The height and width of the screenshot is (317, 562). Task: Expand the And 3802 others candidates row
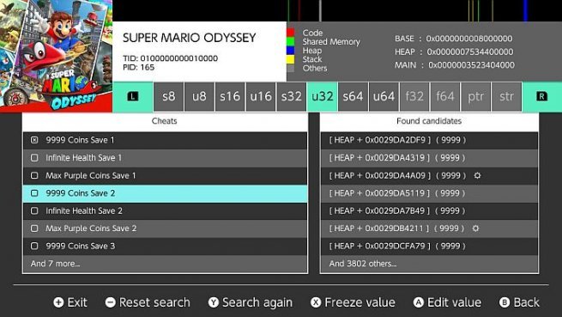[429, 264]
